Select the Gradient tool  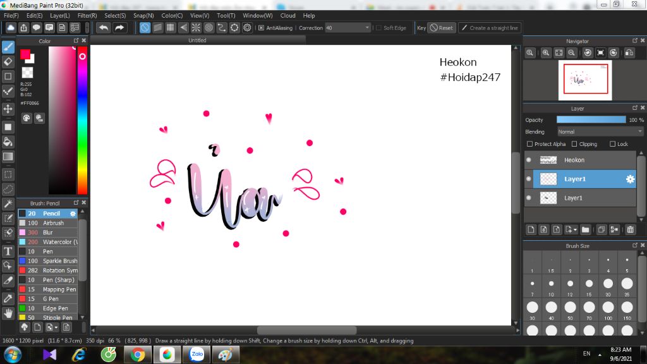point(8,157)
